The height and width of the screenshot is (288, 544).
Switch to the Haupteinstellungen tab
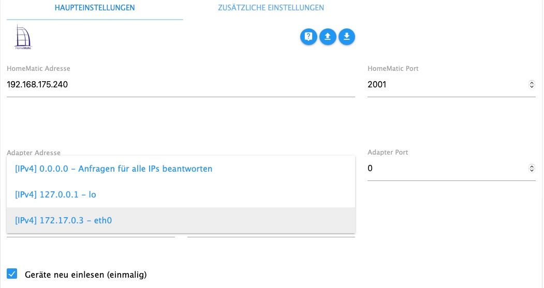point(95,8)
